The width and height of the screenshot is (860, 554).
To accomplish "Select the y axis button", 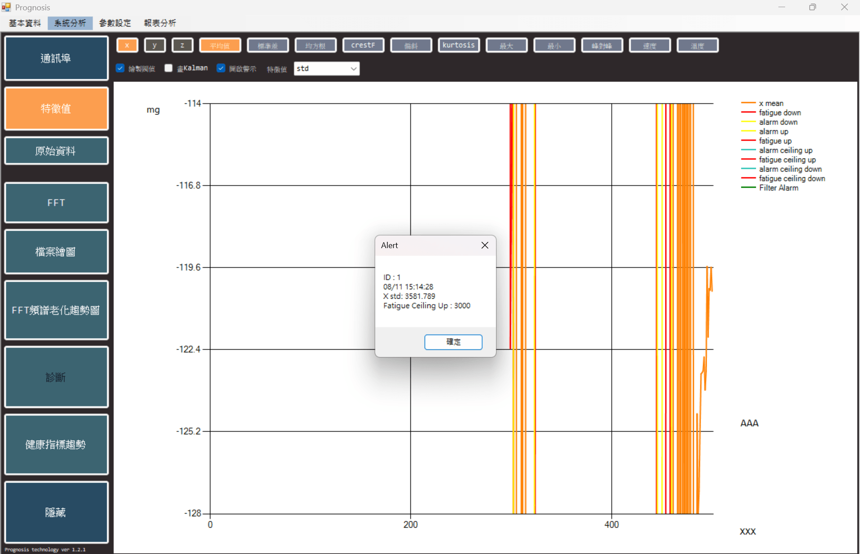I will click(x=155, y=45).
